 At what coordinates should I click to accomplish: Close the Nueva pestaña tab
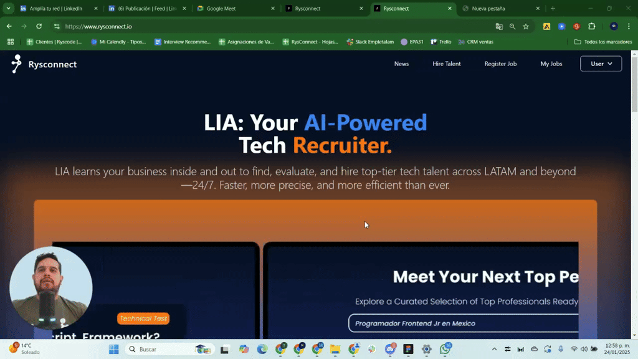[538, 8]
